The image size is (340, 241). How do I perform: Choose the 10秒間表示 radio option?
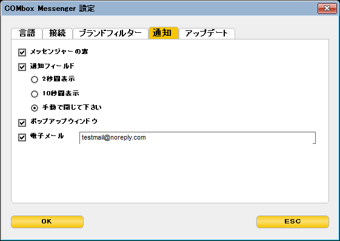35,94
